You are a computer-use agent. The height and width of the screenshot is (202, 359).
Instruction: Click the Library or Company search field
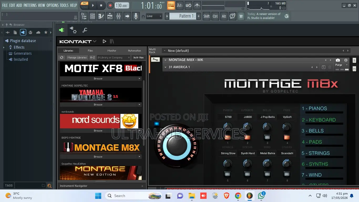(113, 57)
